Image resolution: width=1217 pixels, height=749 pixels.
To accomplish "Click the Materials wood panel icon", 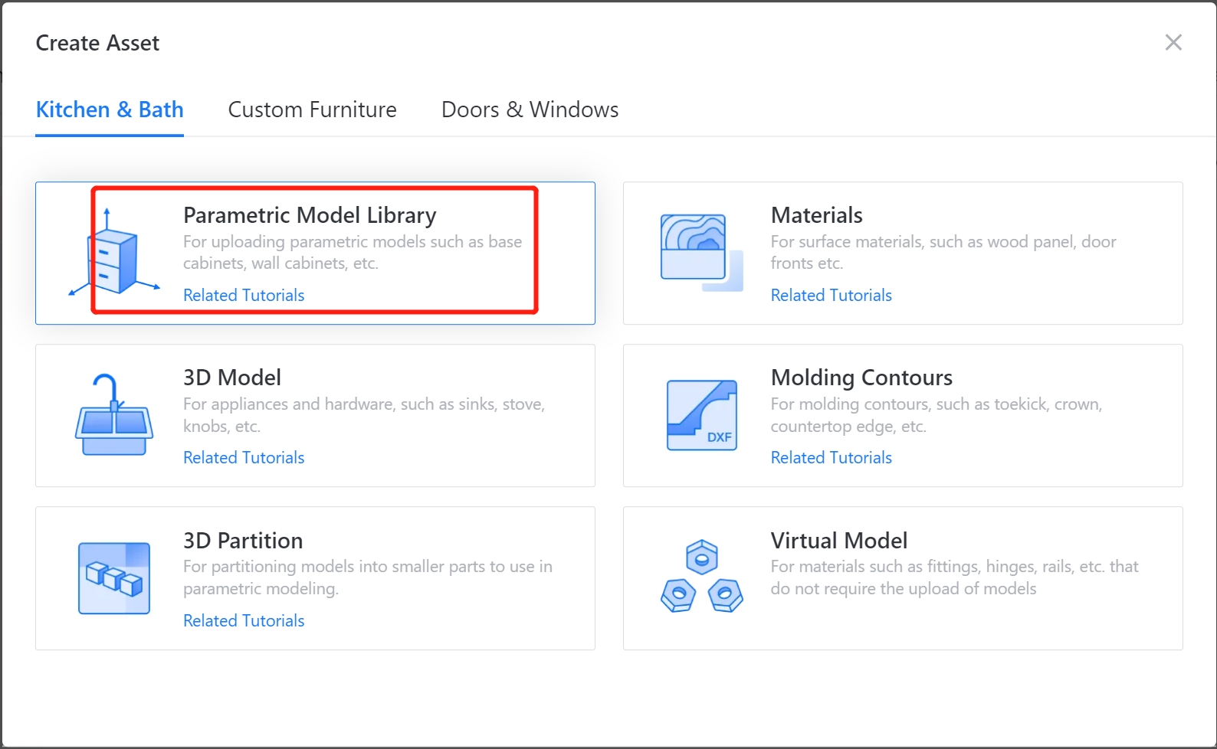I will [701, 253].
